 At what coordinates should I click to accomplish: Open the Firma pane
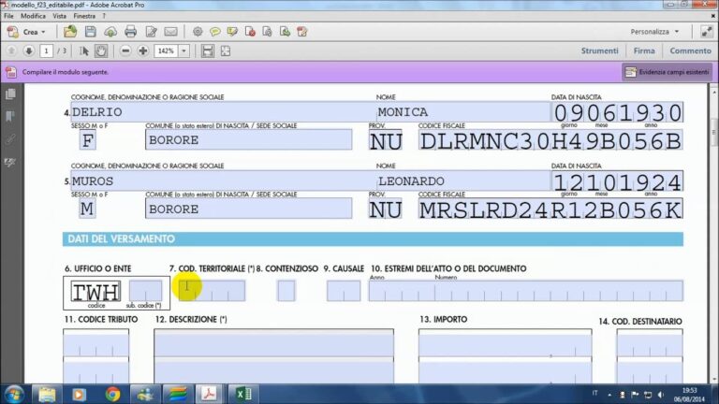click(x=644, y=50)
